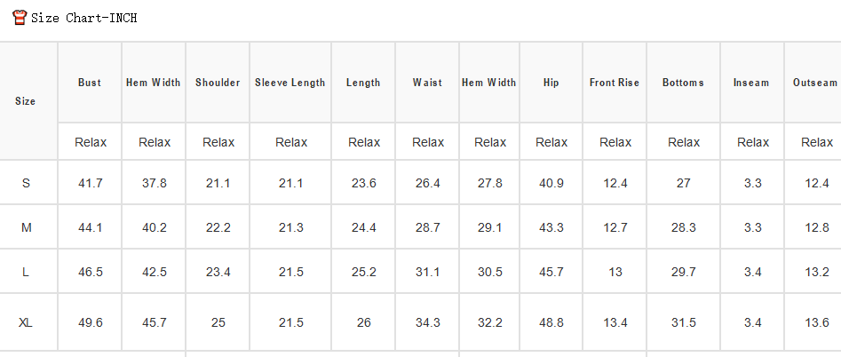
Task: Click the Bottoms value 28.3 cell
Action: point(683,228)
